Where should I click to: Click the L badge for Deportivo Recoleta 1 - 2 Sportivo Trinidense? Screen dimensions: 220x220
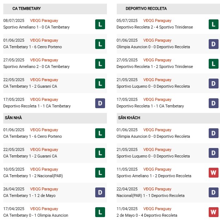[213, 64]
